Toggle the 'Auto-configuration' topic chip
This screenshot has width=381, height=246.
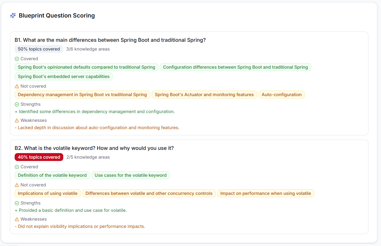click(x=281, y=94)
